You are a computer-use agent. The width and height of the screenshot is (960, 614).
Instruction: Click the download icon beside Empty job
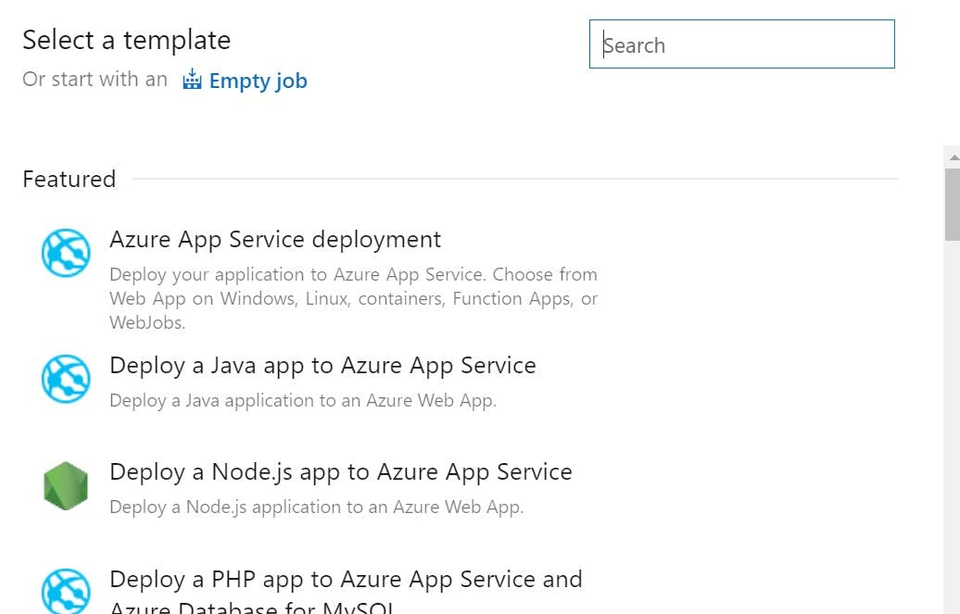pos(192,79)
